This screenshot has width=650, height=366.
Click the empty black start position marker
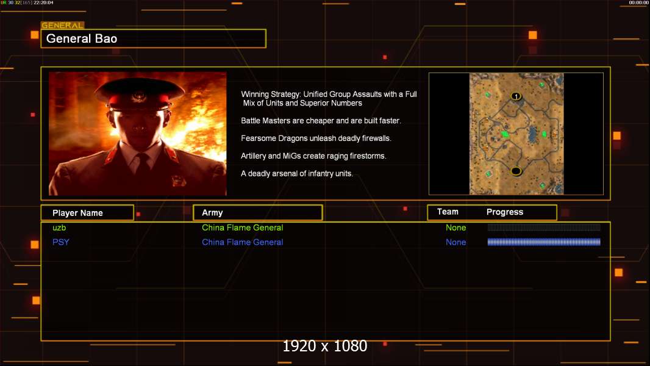click(516, 171)
